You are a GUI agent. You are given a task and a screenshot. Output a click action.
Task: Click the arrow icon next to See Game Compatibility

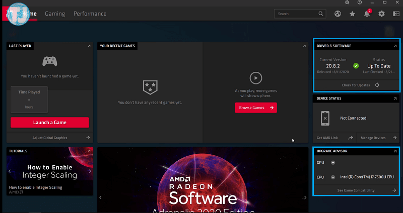point(394,190)
